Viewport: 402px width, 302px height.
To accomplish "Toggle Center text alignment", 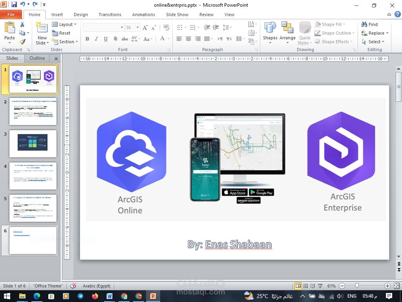I will [x=188, y=39].
